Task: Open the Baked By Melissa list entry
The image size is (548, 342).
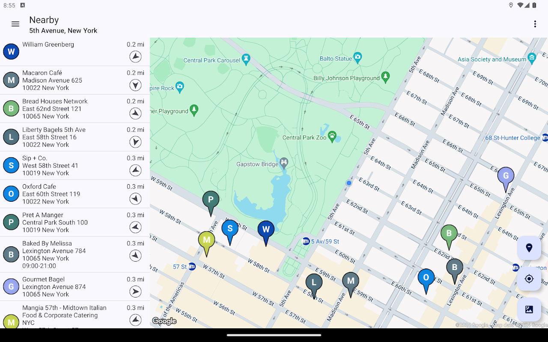Action: [75, 255]
